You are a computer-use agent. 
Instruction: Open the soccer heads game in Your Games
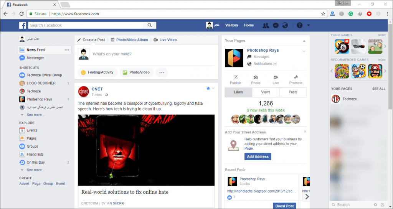375,46
